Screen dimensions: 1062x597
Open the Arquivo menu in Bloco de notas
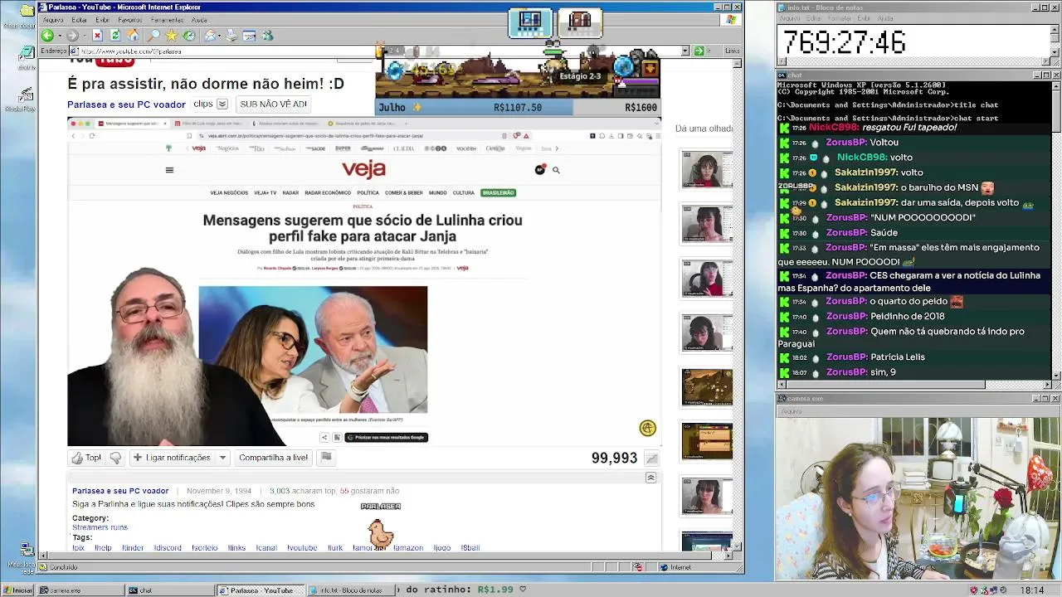(789, 18)
